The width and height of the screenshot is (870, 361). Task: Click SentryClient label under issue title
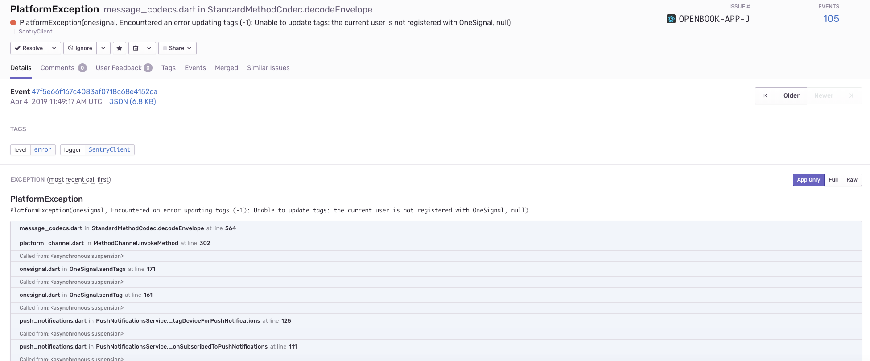pos(36,32)
